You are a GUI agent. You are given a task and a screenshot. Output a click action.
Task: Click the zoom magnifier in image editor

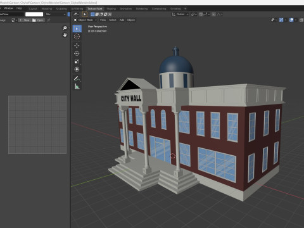tap(65, 28)
